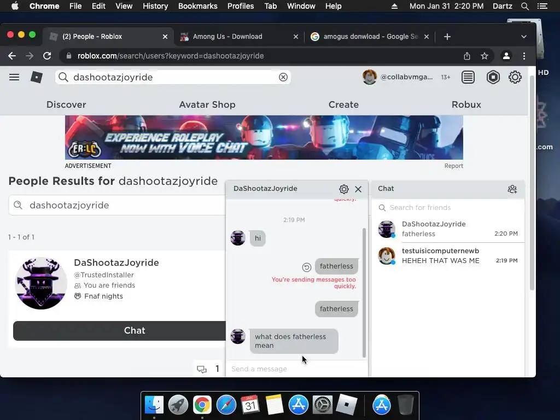Image resolution: width=560 pixels, height=420 pixels.
Task: Open the Dartz user menu bar item
Action: [x=502, y=6]
